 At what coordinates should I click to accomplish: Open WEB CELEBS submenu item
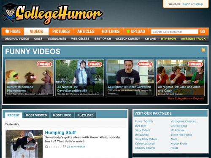[80, 39]
